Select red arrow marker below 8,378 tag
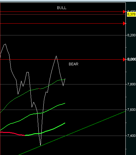Image resolution: width=136 pixels, height=155 pixels. point(124,23)
